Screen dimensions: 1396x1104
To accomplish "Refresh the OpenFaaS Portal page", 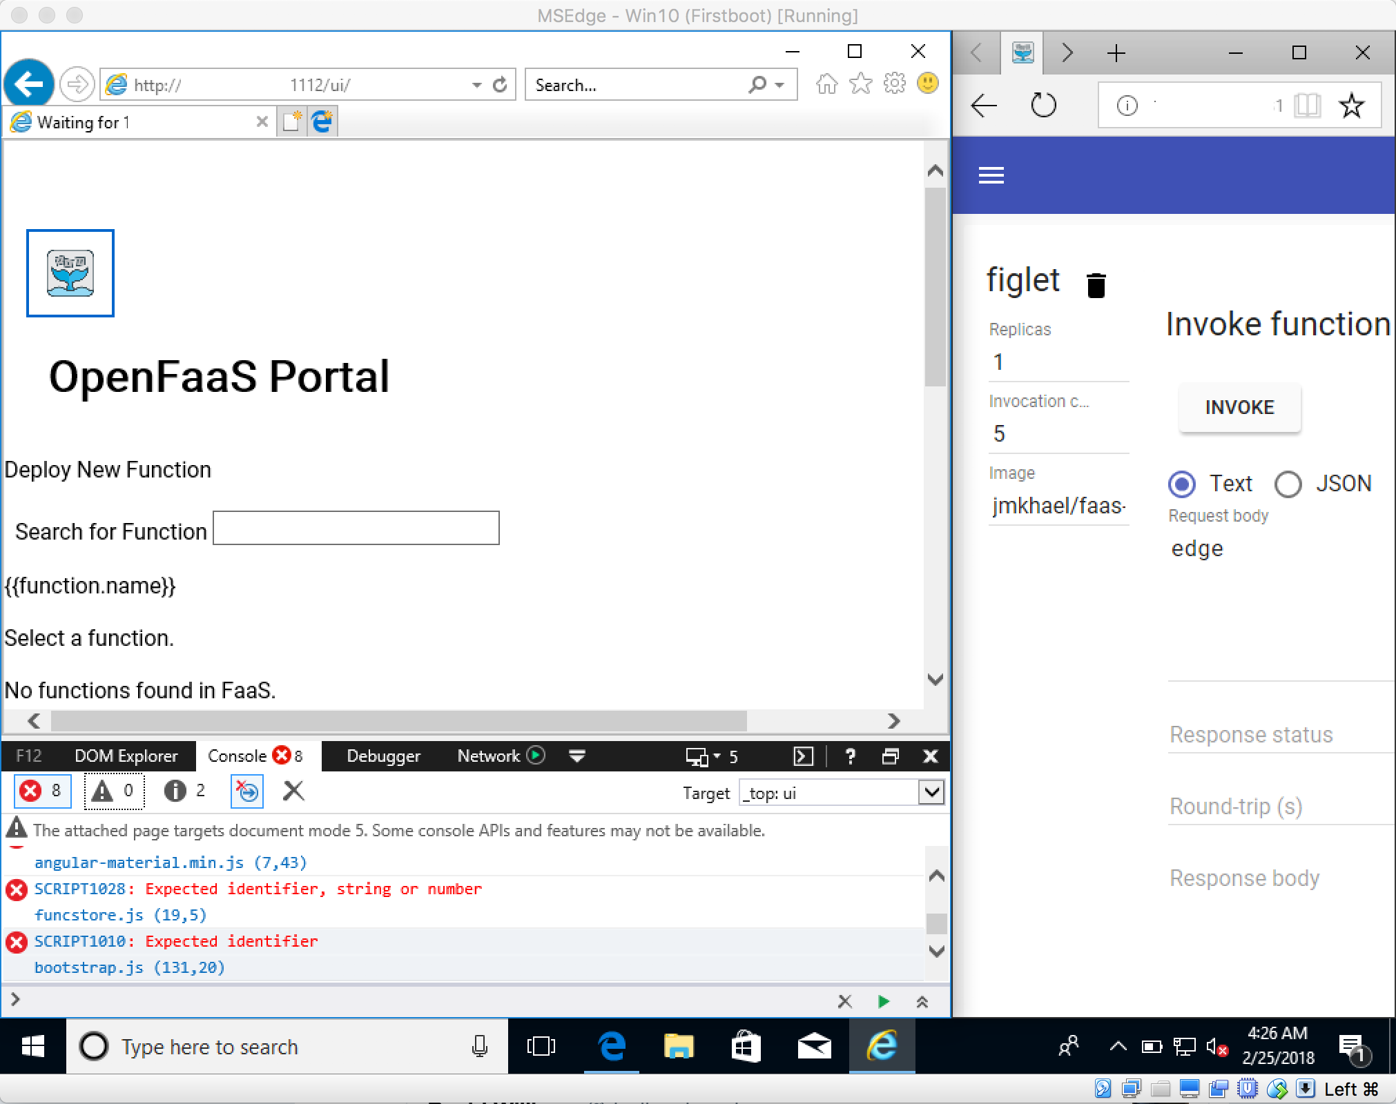I will [x=500, y=84].
